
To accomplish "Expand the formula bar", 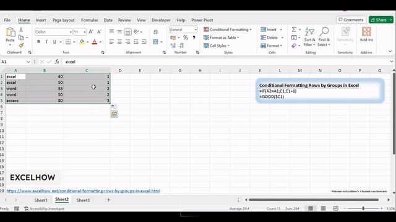I will tap(392, 62).
